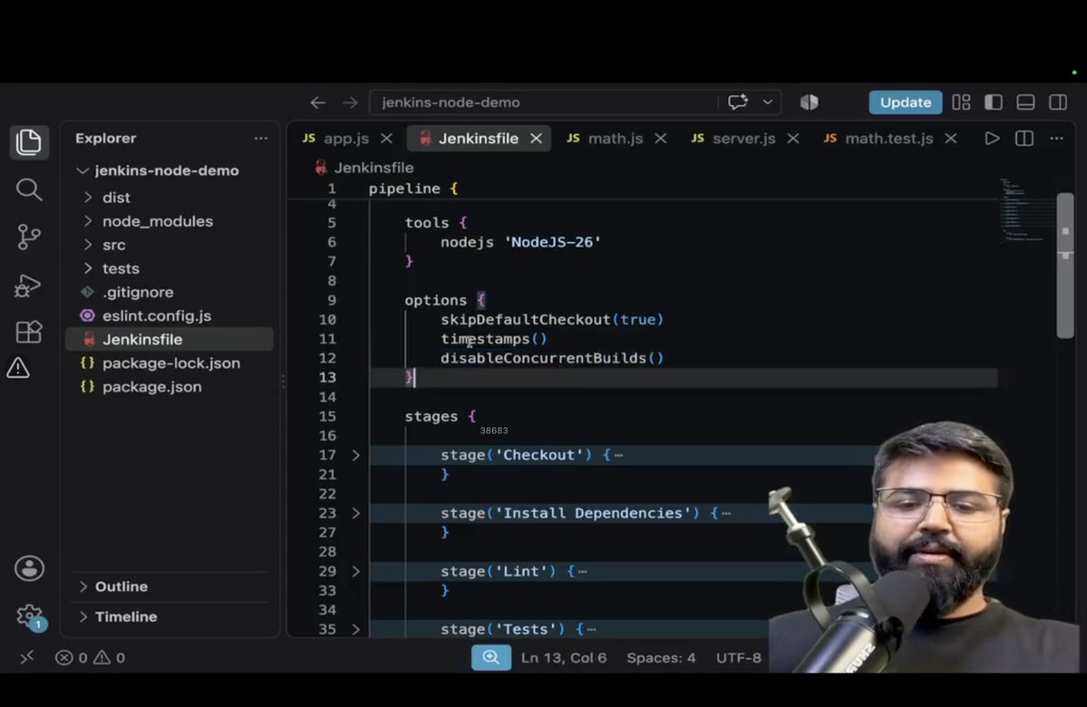Close the server.js tab
The height and width of the screenshot is (707, 1087).
pos(793,139)
